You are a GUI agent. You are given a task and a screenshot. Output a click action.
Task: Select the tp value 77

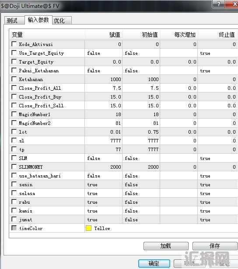point(118,149)
